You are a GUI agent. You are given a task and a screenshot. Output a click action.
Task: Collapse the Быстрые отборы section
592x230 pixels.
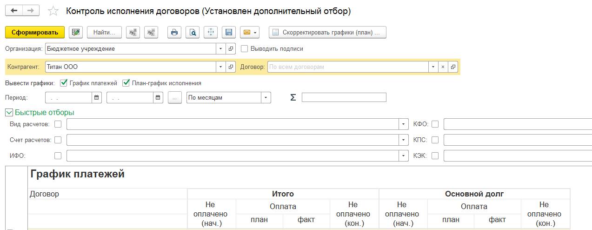(x=8, y=112)
